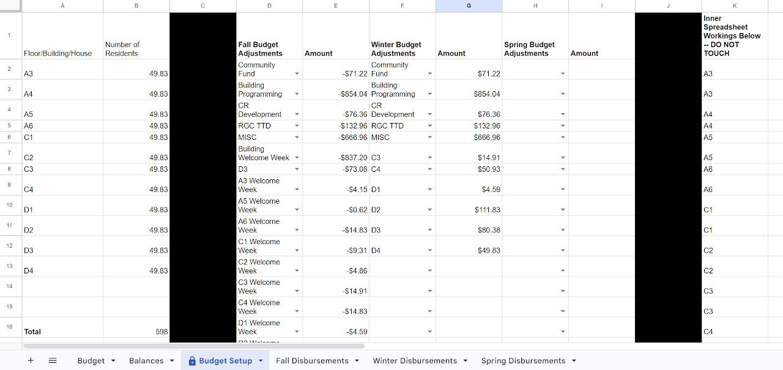783x370 pixels.
Task: Expand the Building Welcome Week dropdown in Fall Adjustments
Action: click(297, 157)
